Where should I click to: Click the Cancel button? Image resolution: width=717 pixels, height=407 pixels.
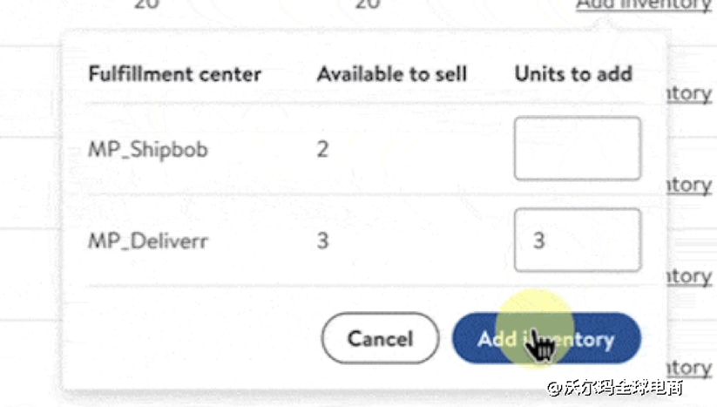pyautogui.click(x=380, y=338)
